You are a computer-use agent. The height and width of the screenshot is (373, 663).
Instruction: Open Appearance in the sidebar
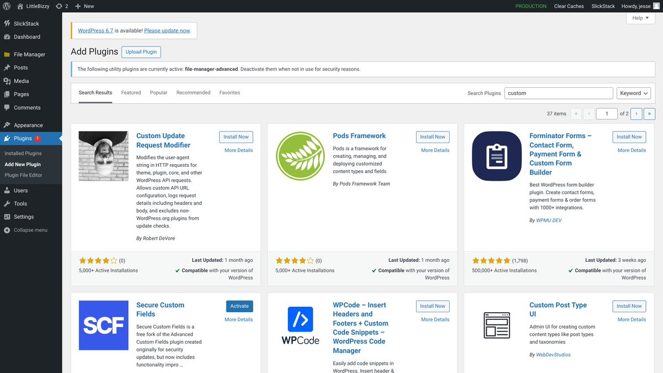point(31,125)
